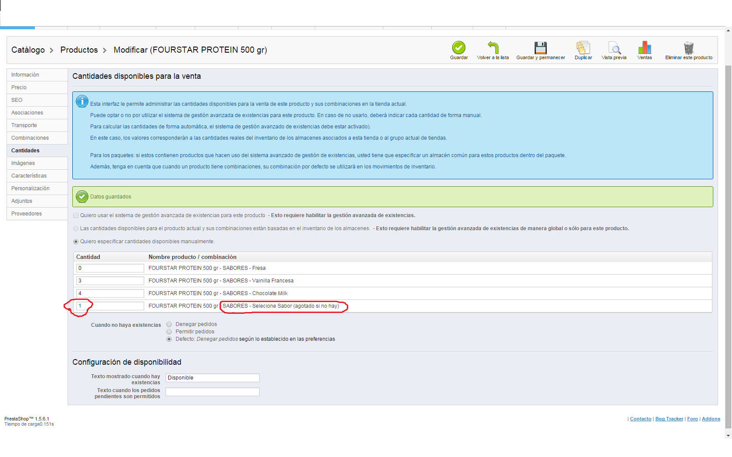This screenshot has width=732, height=457.
Task: Select specify quantities manually radio option
Action: pos(76,242)
